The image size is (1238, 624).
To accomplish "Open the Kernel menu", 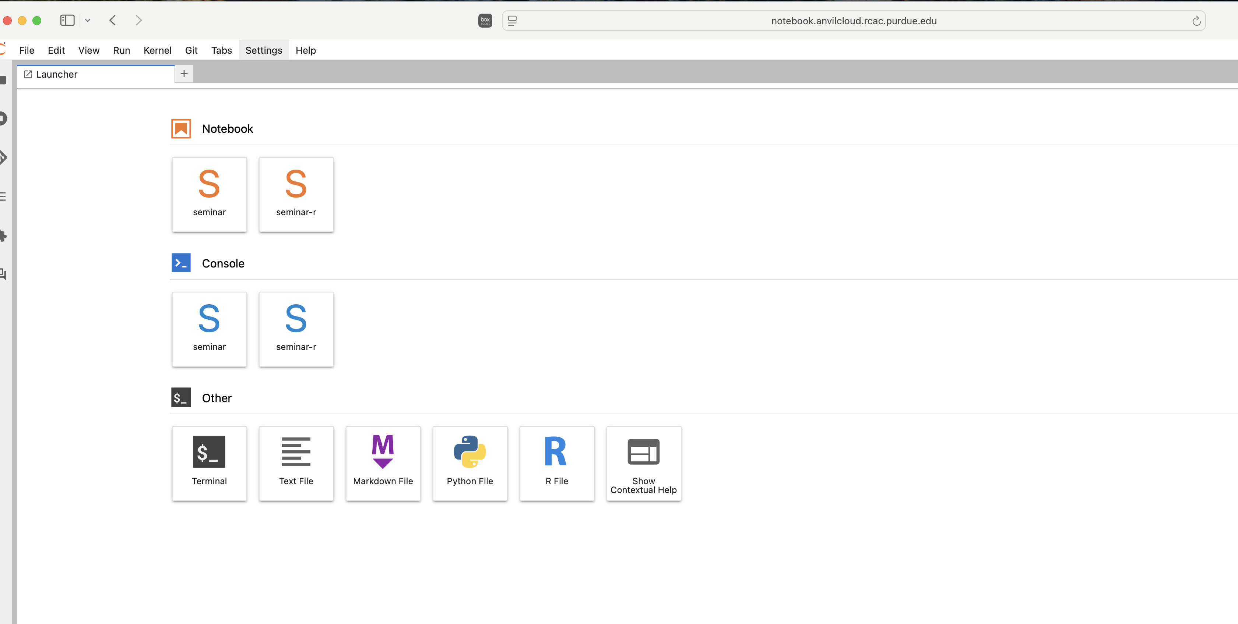I will (157, 50).
